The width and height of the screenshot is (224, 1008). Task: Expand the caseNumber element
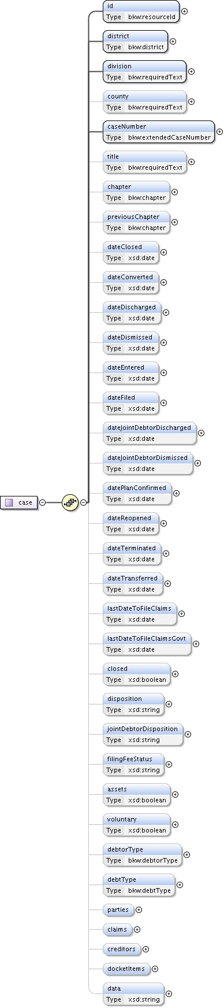219,132
